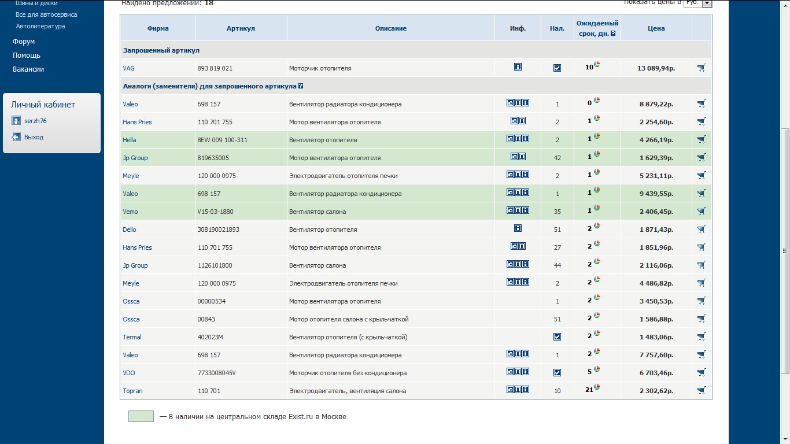Add Hans Pries 1 851,96р. offer to cart
Image resolution: width=790 pixels, height=444 pixels.
click(x=702, y=247)
